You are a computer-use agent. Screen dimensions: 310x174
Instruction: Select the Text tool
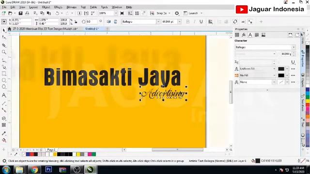(x=4, y=95)
